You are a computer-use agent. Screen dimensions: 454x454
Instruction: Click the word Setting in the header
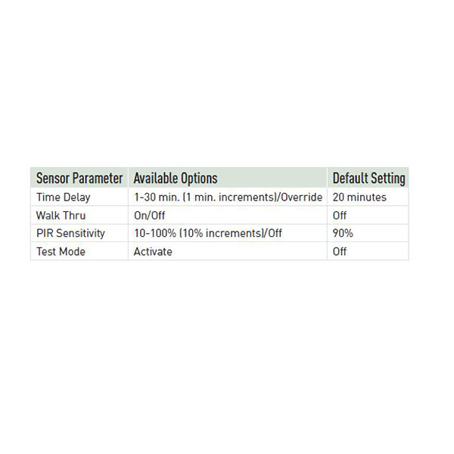[x=388, y=179]
